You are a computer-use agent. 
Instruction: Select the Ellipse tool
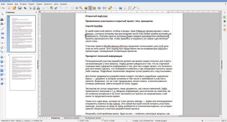point(2,38)
